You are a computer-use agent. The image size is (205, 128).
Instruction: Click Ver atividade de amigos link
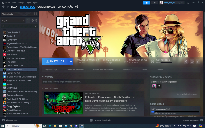[187, 94]
